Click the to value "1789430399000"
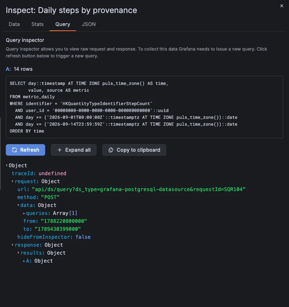 pyautogui.click(x=57, y=229)
